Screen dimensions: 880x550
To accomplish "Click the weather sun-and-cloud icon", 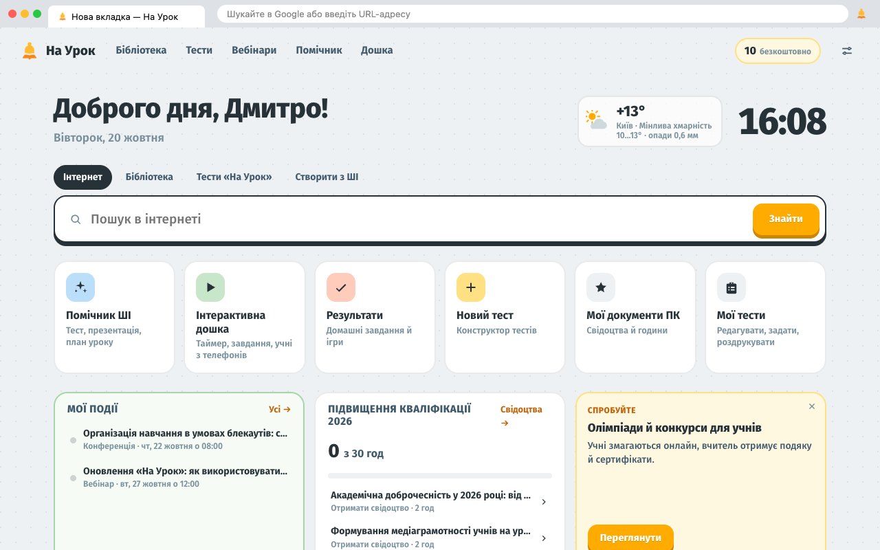I will (596, 120).
